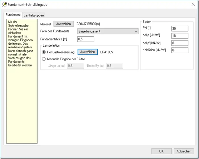199x159 pixels.
Task: Click the yellow help text panel
Action: [22, 81]
